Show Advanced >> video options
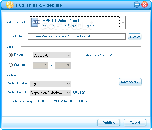 pos(130,82)
